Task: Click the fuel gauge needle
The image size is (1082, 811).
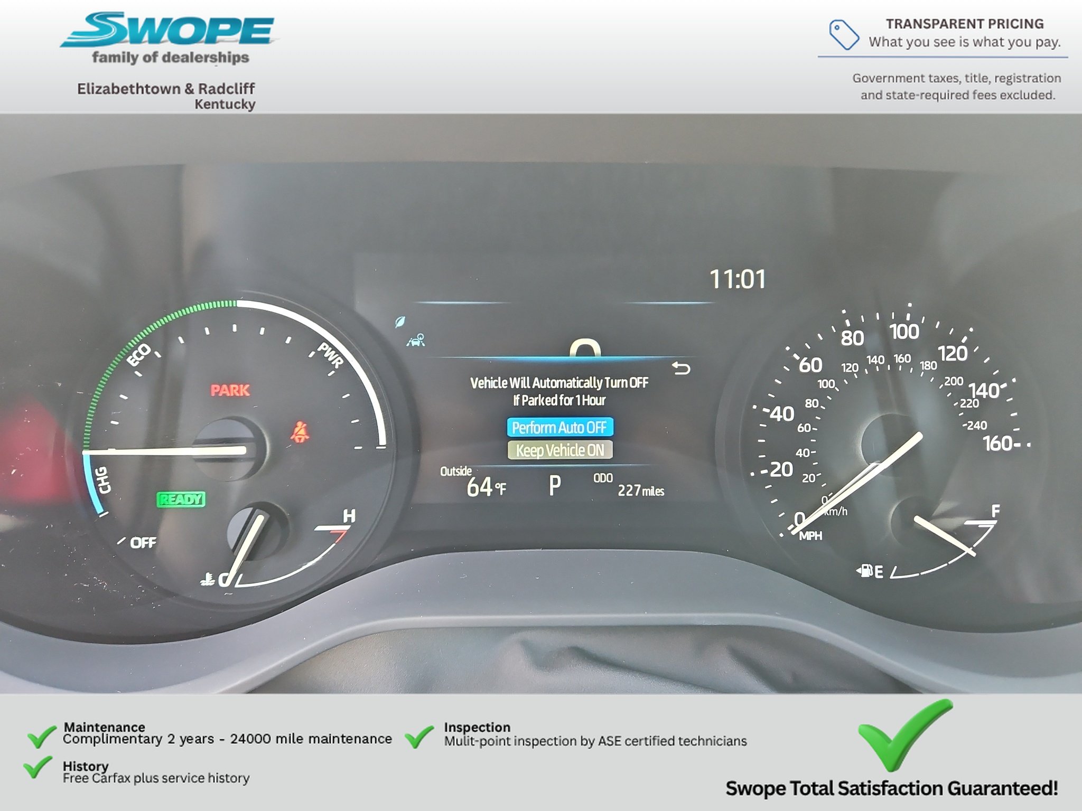Action: point(945,536)
